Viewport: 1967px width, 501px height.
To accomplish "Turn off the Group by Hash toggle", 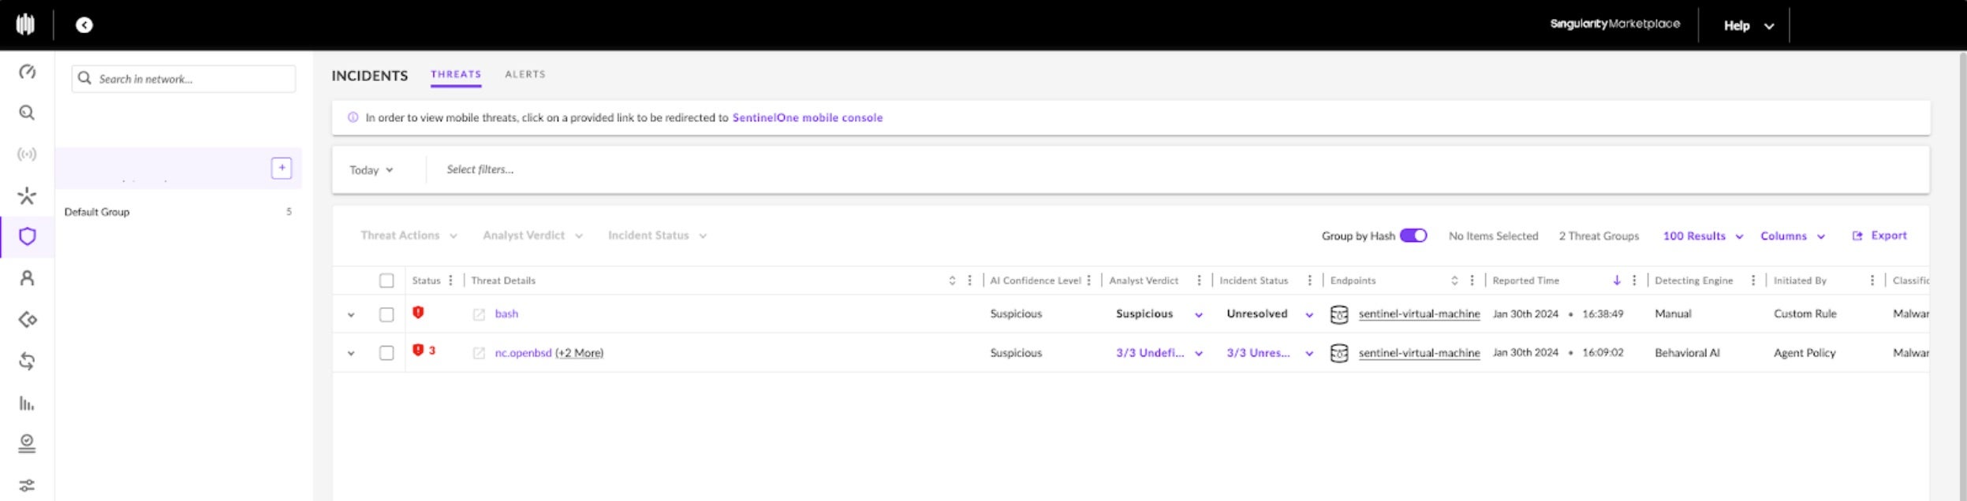I will pos(1413,236).
